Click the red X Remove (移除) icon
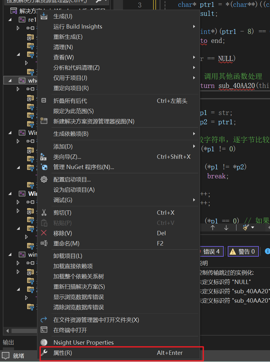 coord(44,233)
